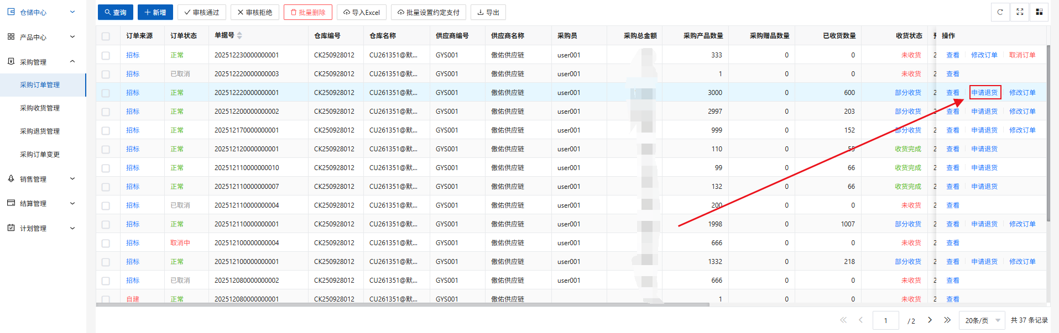Viewport: 1059px width, 333px height.
Task: Click the 结算管理 card icon in sidebar
Action: tap(11, 203)
